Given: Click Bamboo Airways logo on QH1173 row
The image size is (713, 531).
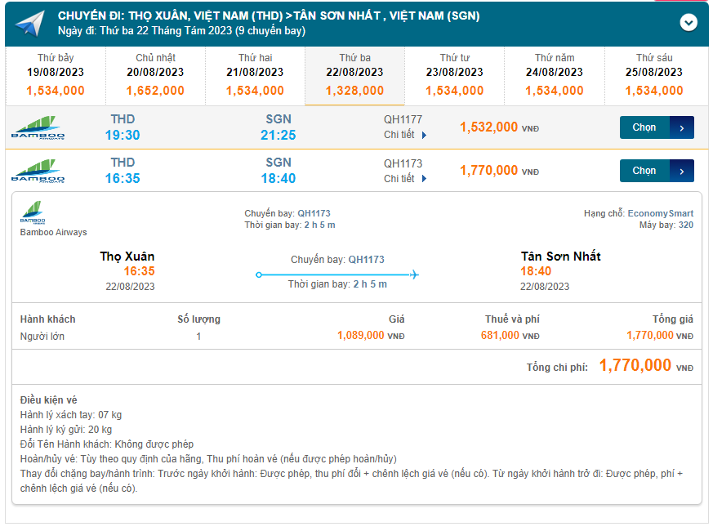Looking at the screenshot, I should (x=38, y=171).
